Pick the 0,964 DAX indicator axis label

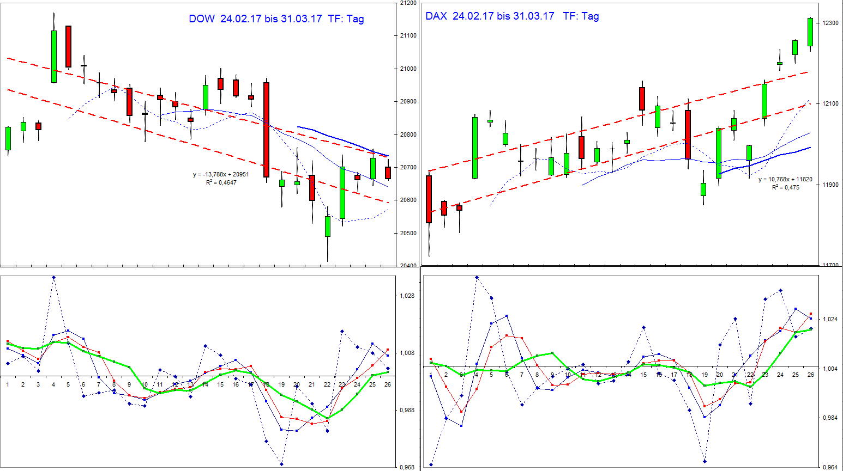(830, 467)
